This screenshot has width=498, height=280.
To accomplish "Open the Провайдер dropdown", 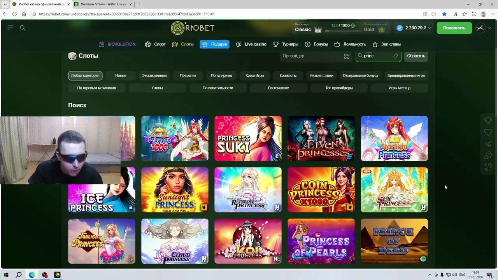I will pos(316,56).
